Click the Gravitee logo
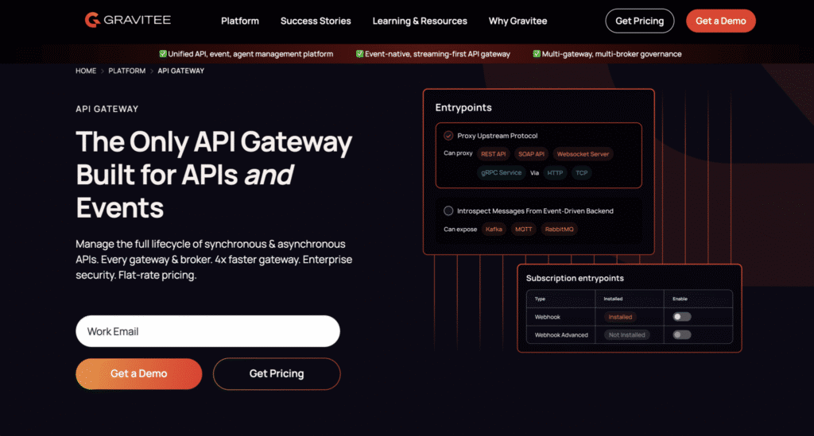 point(128,20)
